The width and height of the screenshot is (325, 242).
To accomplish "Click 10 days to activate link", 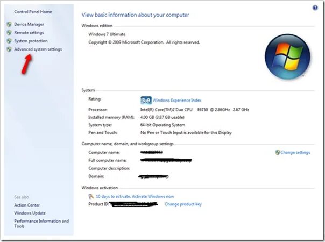I will 135,196.
